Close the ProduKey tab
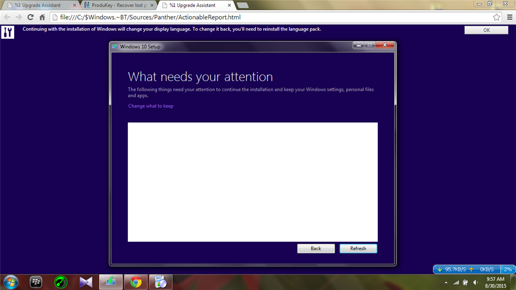 152,5
